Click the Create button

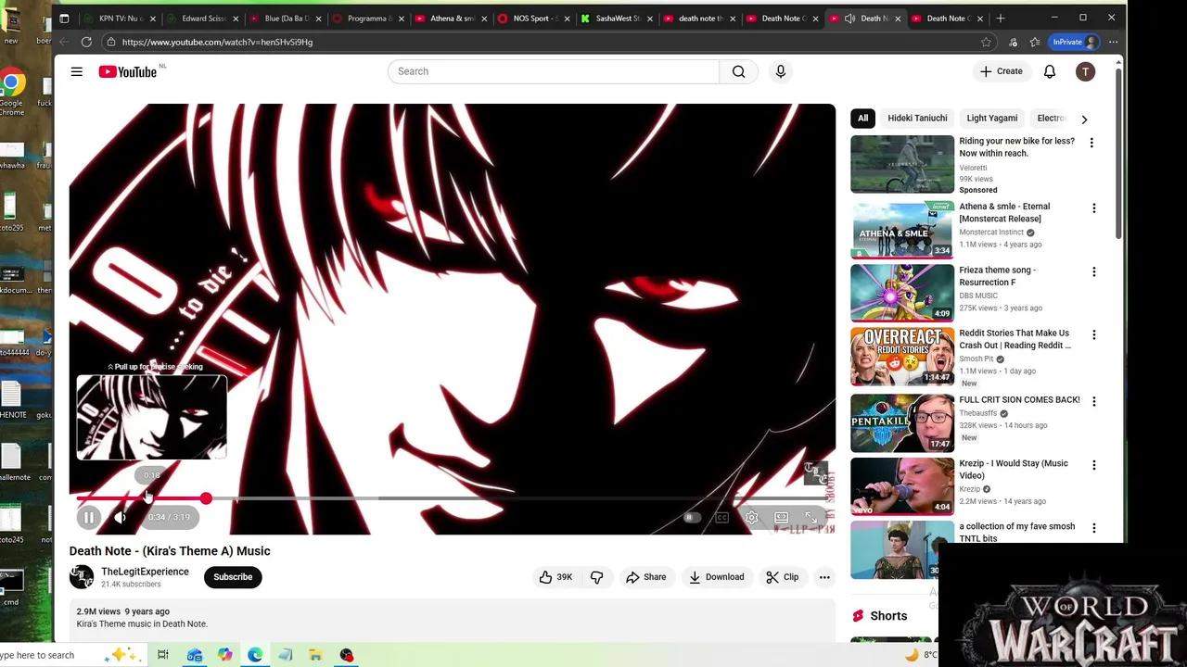pos(1002,71)
